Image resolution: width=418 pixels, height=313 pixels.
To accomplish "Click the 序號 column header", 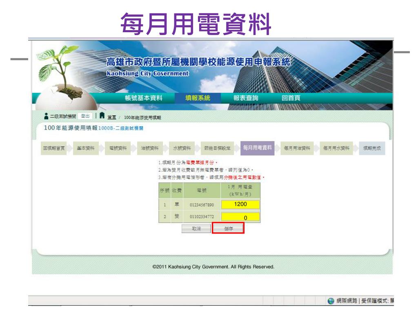I will (165, 190).
